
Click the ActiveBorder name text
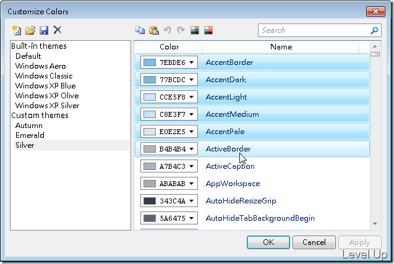pyautogui.click(x=228, y=149)
